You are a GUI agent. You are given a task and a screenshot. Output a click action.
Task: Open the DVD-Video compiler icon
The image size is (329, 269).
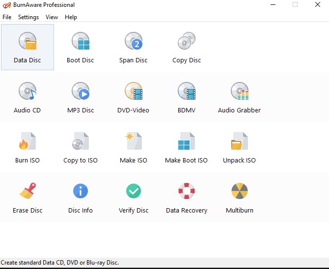tap(134, 92)
